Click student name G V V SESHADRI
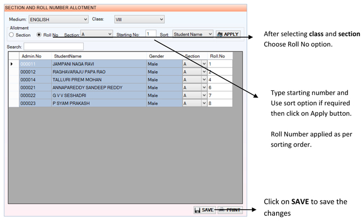 [x=99, y=95]
